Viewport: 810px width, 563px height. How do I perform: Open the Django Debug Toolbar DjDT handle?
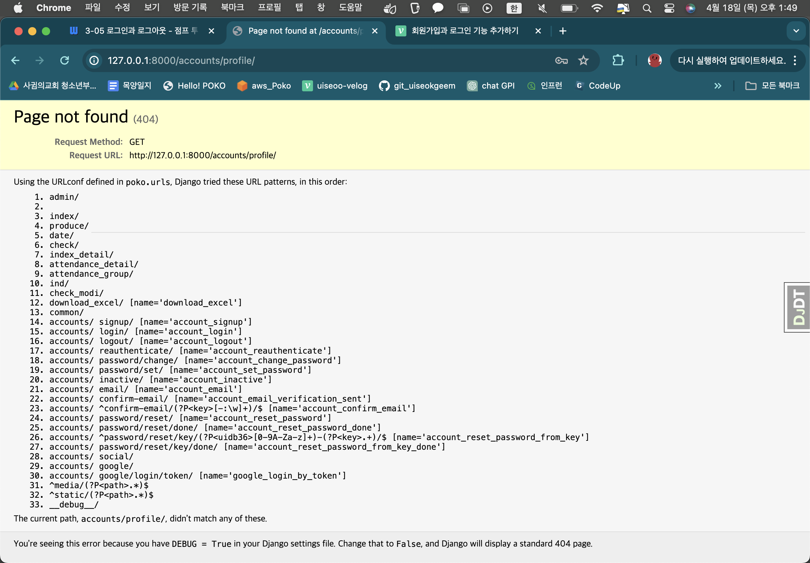click(x=798, y=307)
